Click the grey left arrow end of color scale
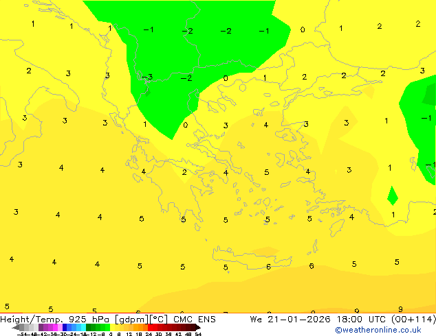 pos(15,328)
